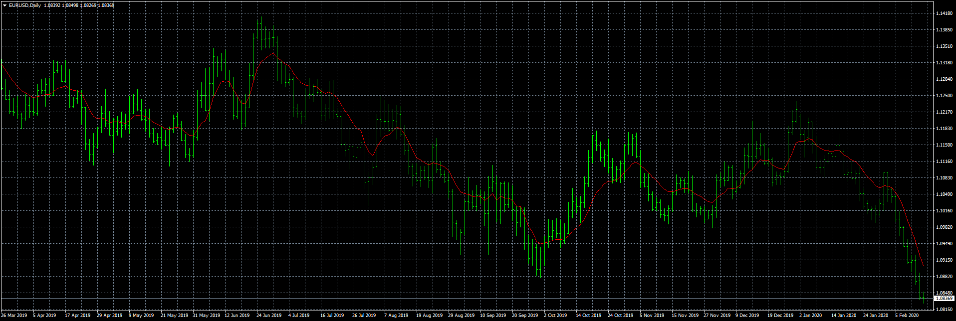Click the 1.08150 price scale label
The image size is (956, 321).
944,310
